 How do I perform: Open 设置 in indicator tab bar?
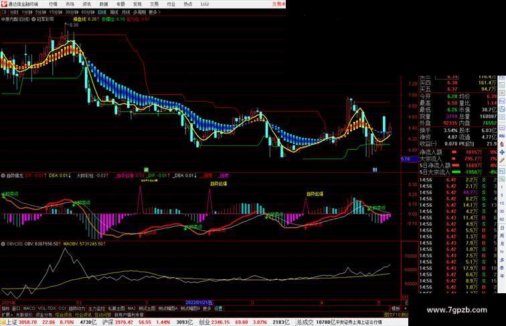(x=218, y=309)
